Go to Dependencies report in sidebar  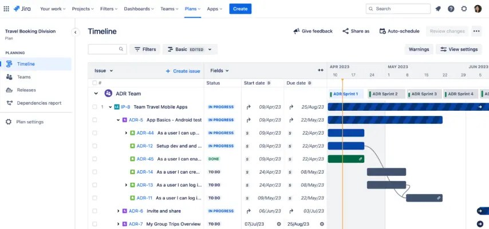coord(39,103)
